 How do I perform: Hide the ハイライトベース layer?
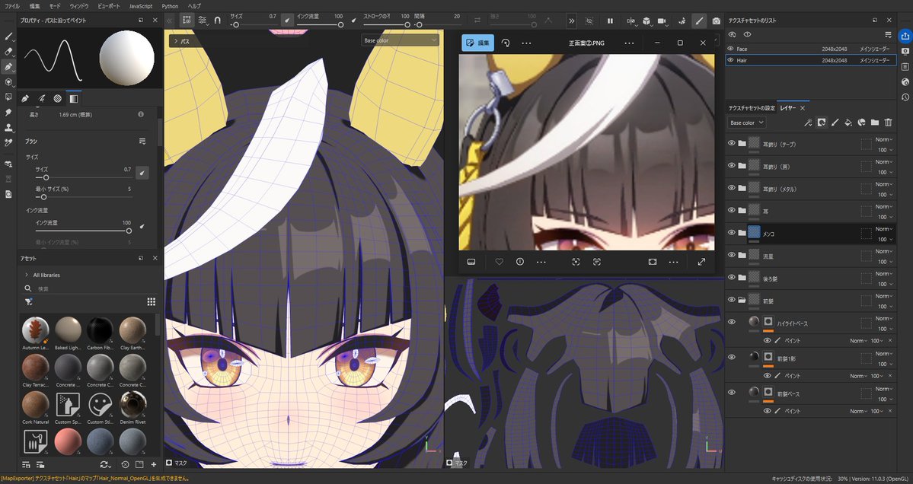point(731,322)
